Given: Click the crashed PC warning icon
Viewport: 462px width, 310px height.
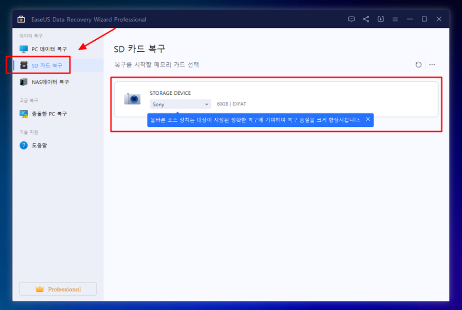Looking at the screenshot, I should (23, 114).
